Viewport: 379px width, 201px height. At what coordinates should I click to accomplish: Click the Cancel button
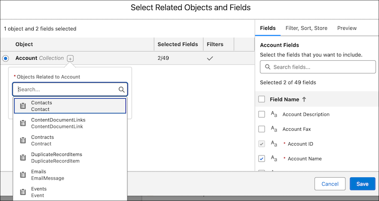[330, 184]
